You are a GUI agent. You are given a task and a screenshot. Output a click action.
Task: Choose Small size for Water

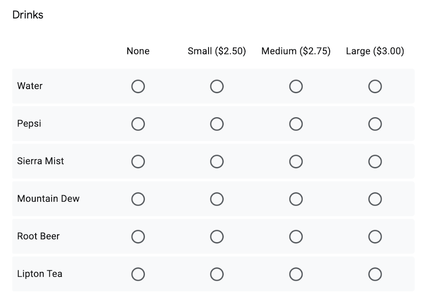tap(217, 86)
